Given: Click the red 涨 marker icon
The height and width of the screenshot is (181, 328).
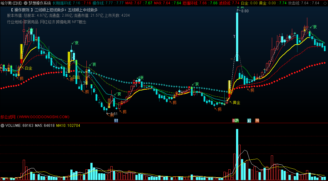Looking at the screenshot, I should tap(233, 120).
